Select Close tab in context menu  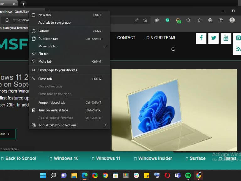click(x=69, y=79)
